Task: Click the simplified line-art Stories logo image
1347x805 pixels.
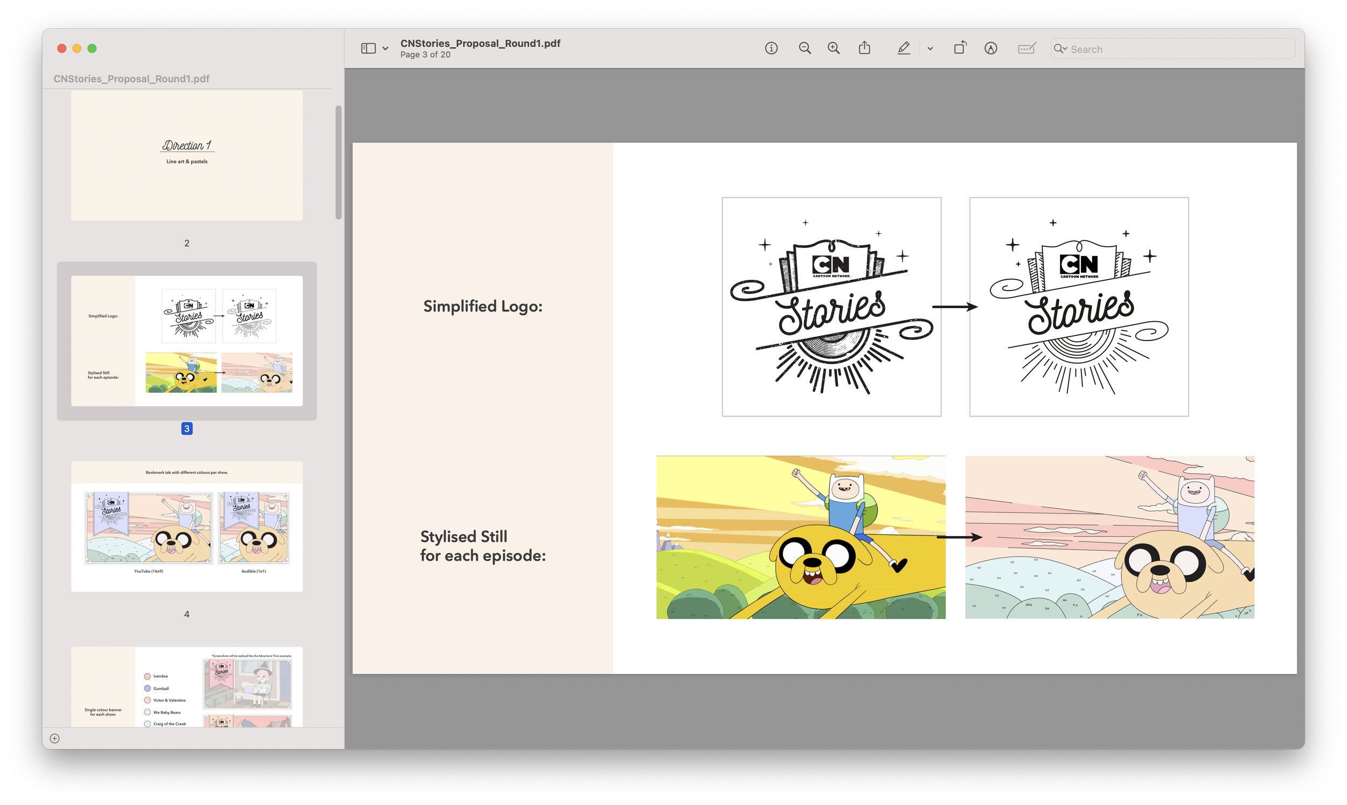Action: point(1079,307)
